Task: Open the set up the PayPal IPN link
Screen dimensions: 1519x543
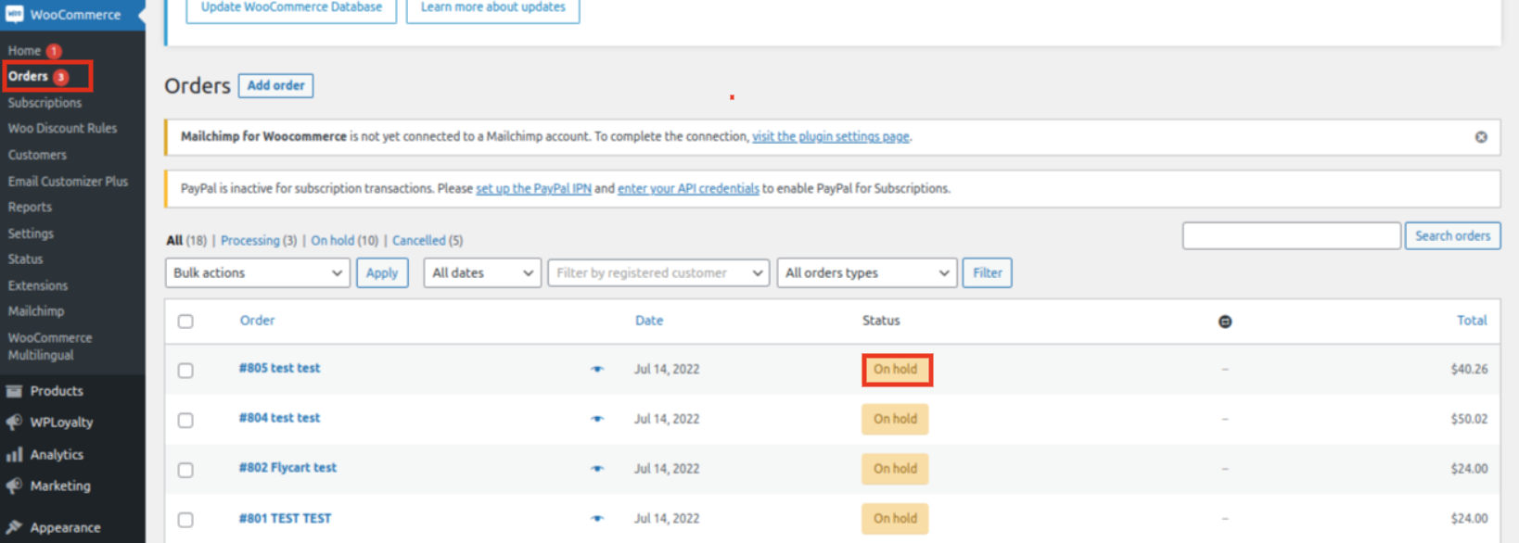Action: (533, 189)
